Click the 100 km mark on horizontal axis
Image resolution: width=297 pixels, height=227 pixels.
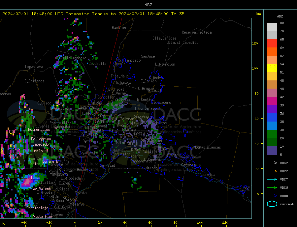[200, 223]
